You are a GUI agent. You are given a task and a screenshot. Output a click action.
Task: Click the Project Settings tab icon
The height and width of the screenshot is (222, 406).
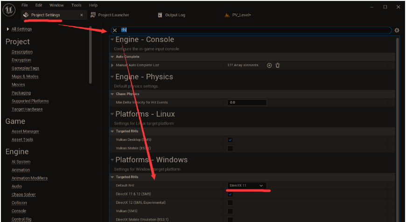coord(26,15)
